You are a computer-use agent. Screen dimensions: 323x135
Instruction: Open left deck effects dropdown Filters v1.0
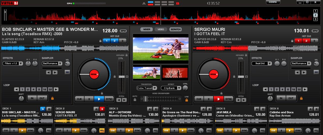click(x=13, y=63)
